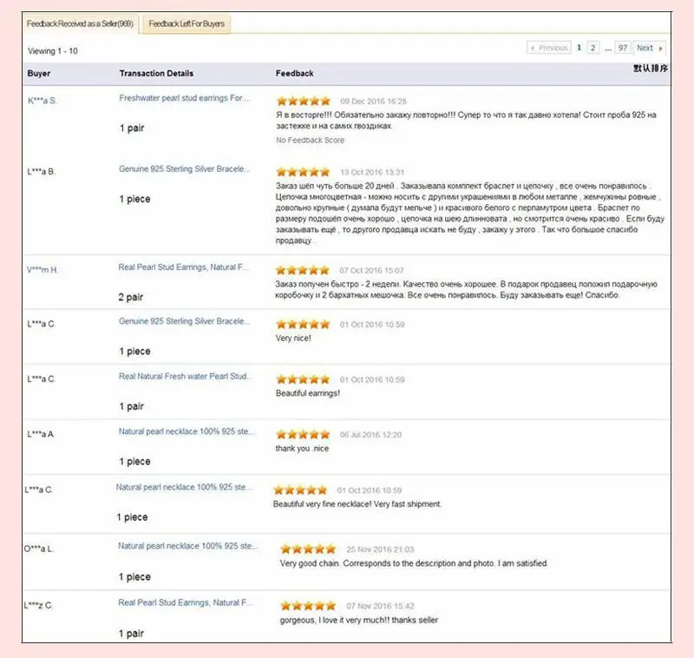Click 'Viewing 1 - 10' text
Screen dimensions: 694x658
53,51
